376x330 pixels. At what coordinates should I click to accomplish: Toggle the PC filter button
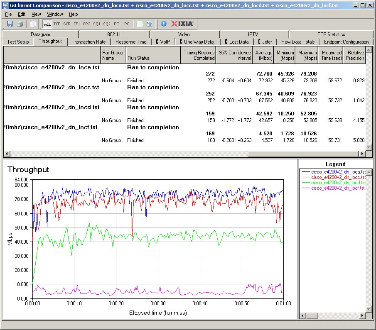(x=127, y=24)
